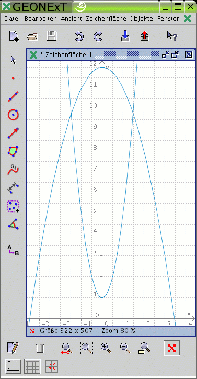This screenshot has height=379, width=197.
Task: Toggle coordinate axes display
Action: coord(13,366)
